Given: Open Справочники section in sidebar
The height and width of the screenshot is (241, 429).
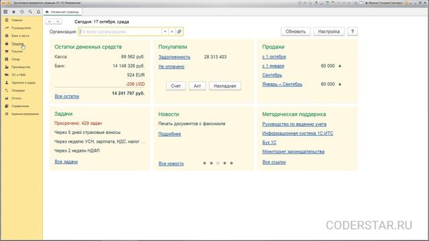Looking at the screenshot, I should click(20, 106).
